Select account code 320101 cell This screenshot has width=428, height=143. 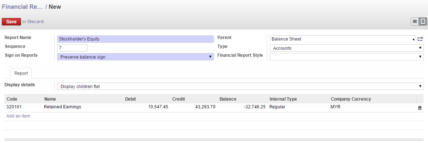(14, 107)
